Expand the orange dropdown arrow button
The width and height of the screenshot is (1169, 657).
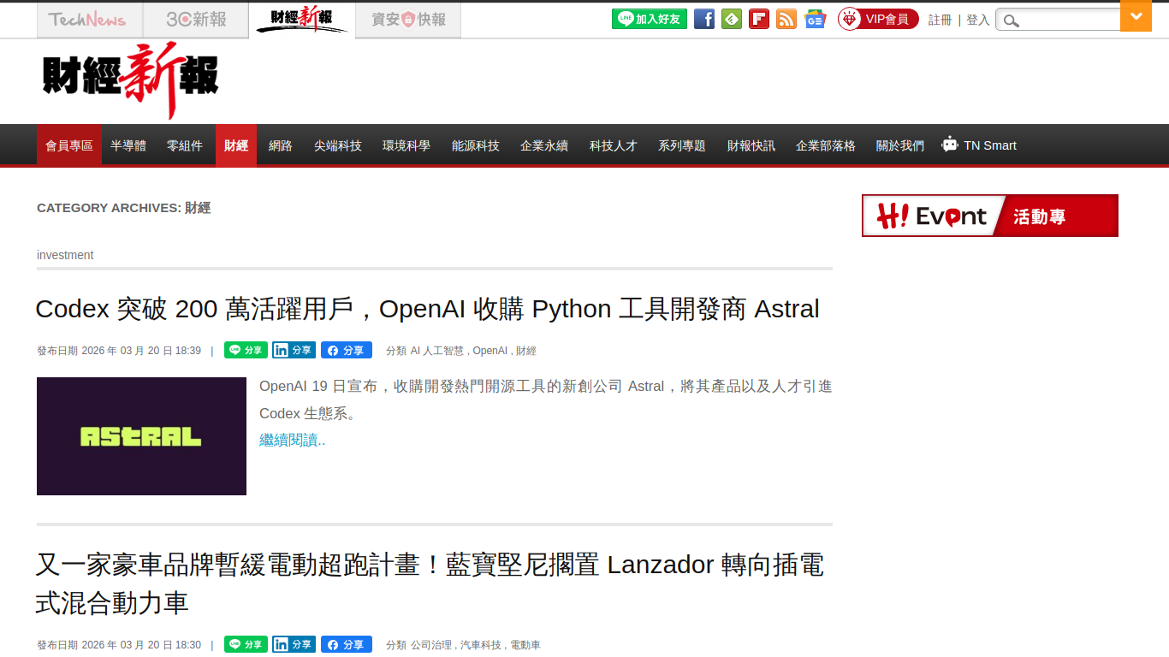click(x=1136, y=15)
